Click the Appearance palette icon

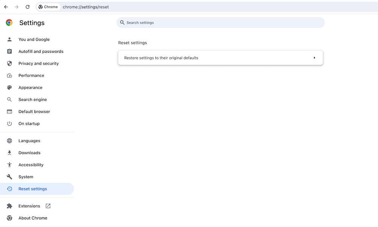tap(10, 88)
